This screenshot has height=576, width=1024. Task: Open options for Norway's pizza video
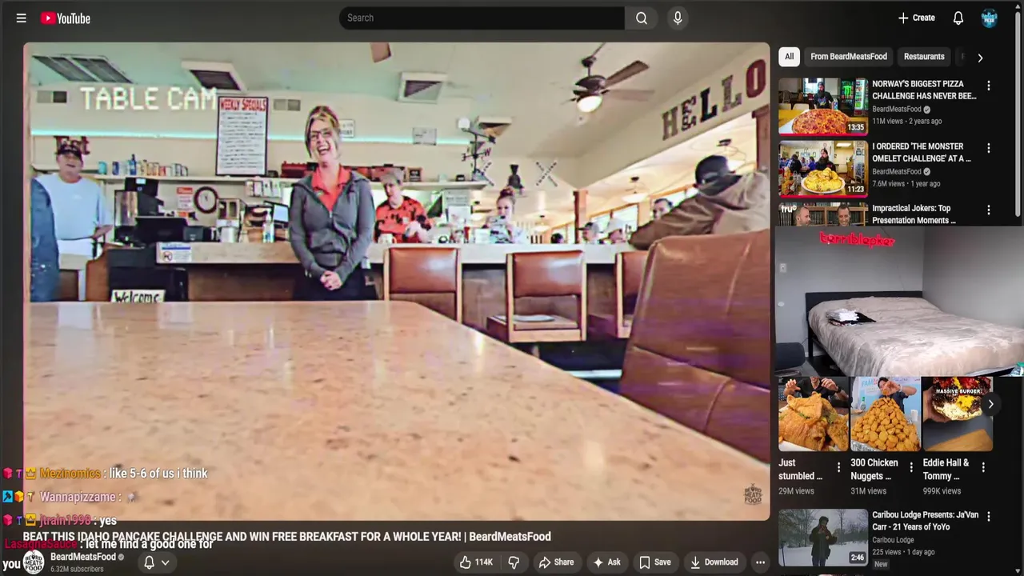point(989,86)
